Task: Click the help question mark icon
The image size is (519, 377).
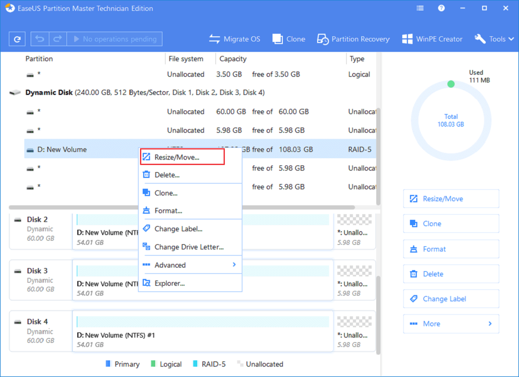Action: pos(441,8)
